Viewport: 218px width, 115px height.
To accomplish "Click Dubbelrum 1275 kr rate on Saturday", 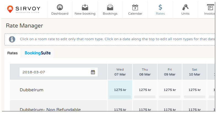I will click(x=195, y=90).
